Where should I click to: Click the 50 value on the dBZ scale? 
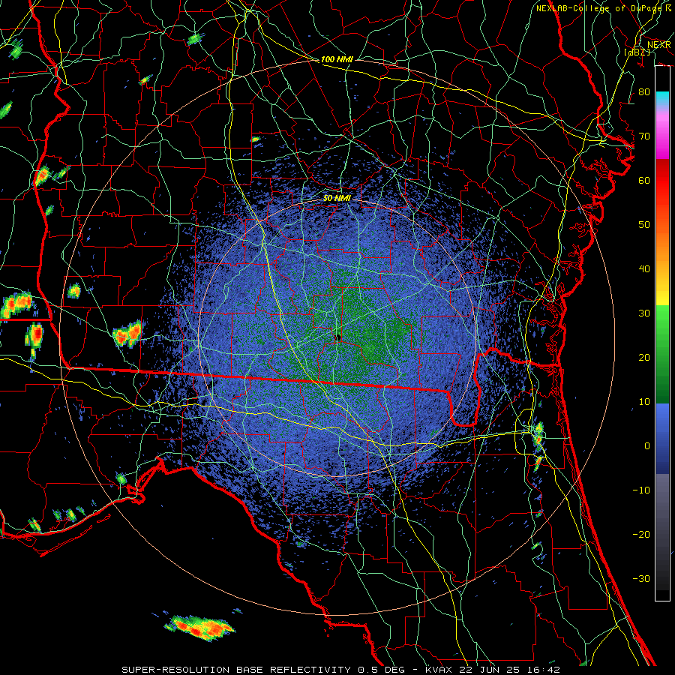tap(644, 225)
